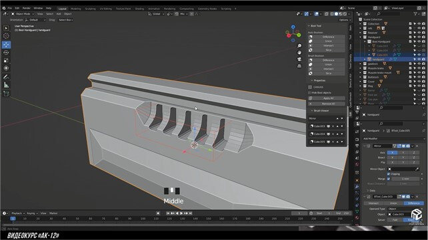428x240 pixels.
Task: Open the Modifiers wrench properties tab
Action: (357, 187)
